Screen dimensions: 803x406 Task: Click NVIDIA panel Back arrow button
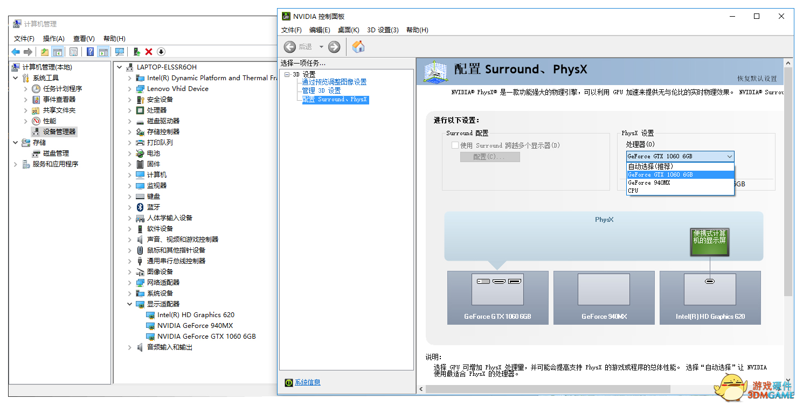point(290,47)
